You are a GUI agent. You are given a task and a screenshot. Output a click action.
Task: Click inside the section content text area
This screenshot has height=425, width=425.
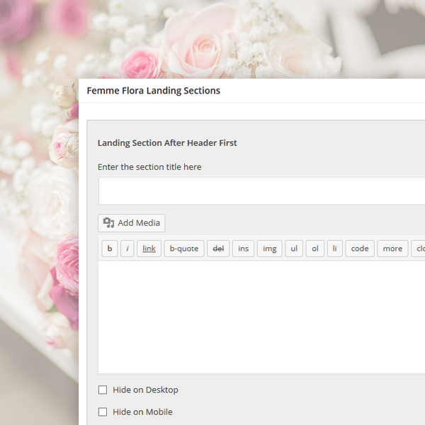click(261, 317)
